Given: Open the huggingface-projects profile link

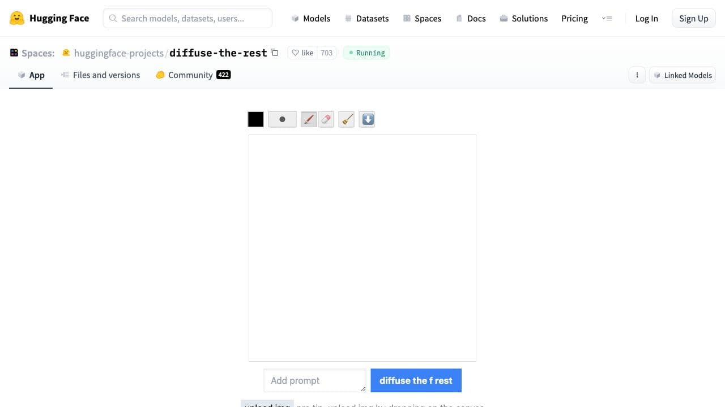Looking at the screenshot, I should point(119,53).
